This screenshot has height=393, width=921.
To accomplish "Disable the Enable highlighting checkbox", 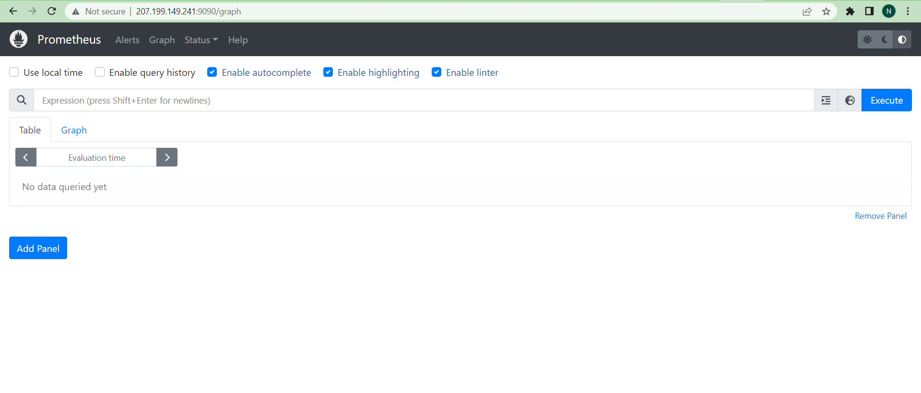I will click(x=328, y=72).
